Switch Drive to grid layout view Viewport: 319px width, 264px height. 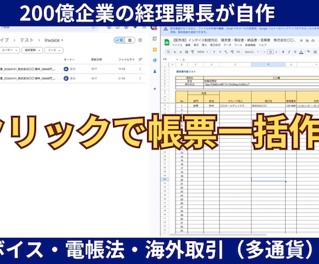click(130, 40)
